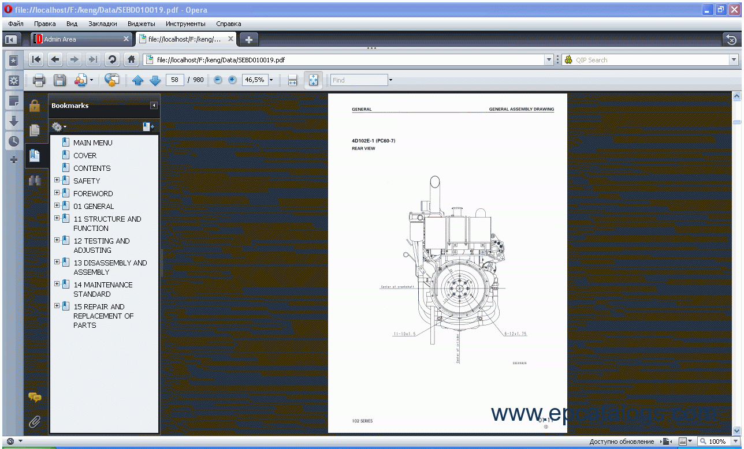The width and height of the screenshot is (744, 449).
Task: Collapse the Bookmarks panel
Action: coord(154,106)
